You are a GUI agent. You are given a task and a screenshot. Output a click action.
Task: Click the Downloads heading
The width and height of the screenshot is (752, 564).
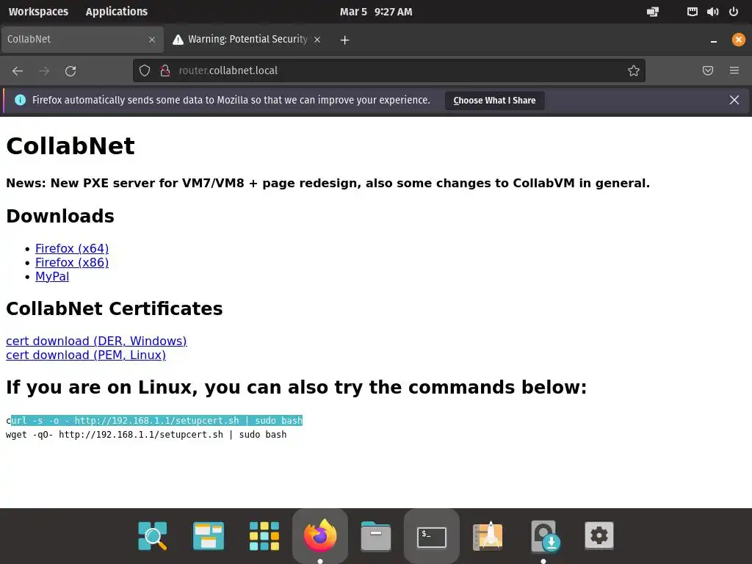point(60,216)
